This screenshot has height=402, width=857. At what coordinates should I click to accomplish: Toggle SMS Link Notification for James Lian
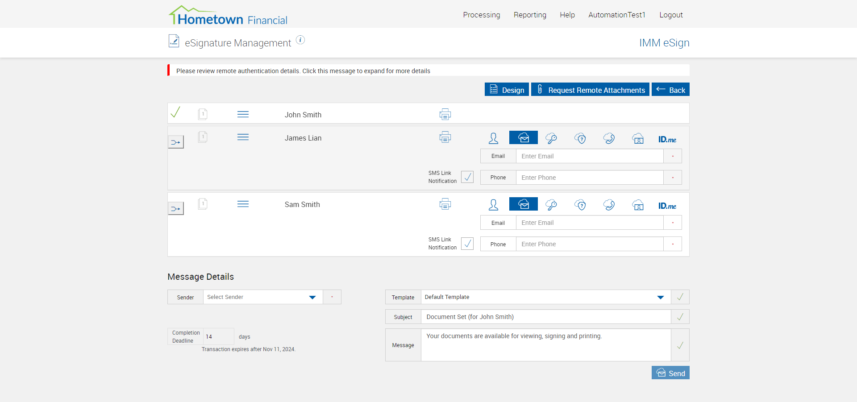coord(467,177)
